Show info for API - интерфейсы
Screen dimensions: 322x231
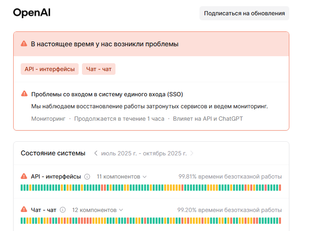coord(87,177)
